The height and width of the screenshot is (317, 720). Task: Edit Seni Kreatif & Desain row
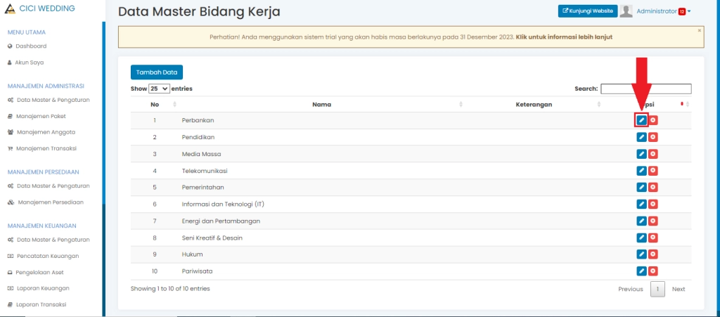641,238
